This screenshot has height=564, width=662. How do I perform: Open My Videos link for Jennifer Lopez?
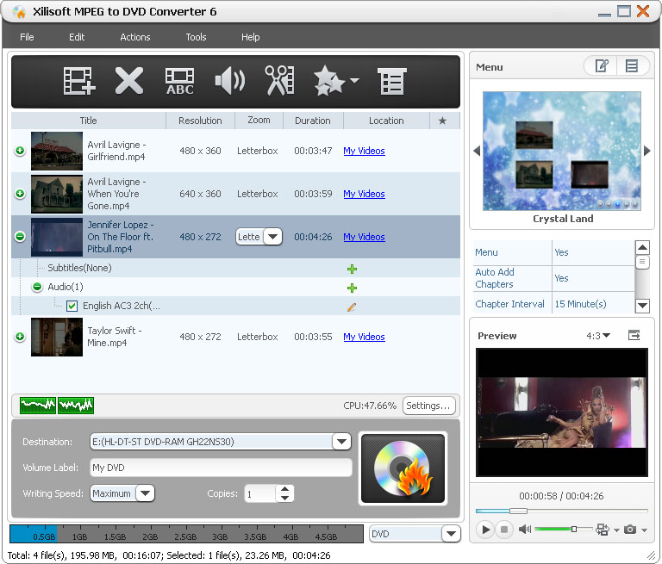[x=364, y=237]
